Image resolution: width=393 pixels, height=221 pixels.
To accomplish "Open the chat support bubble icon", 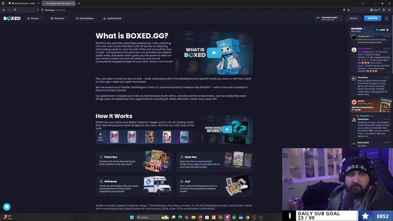I will pyautogui.click(x=7, y=207).
